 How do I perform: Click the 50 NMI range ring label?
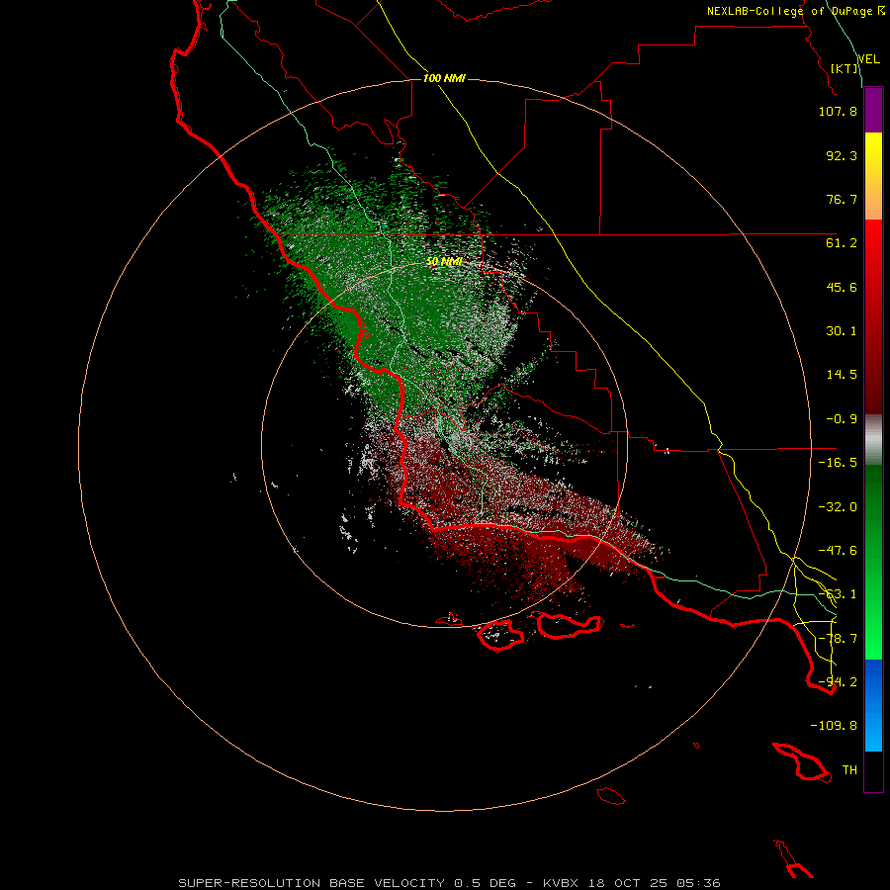pyautogui.click(x=444, y=262)
